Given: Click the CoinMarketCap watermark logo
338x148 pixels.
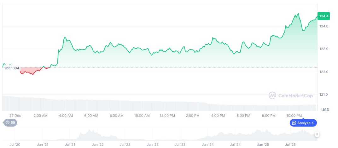Looking at the screenshot, I should pyautogui.click(x=272, y=95).
